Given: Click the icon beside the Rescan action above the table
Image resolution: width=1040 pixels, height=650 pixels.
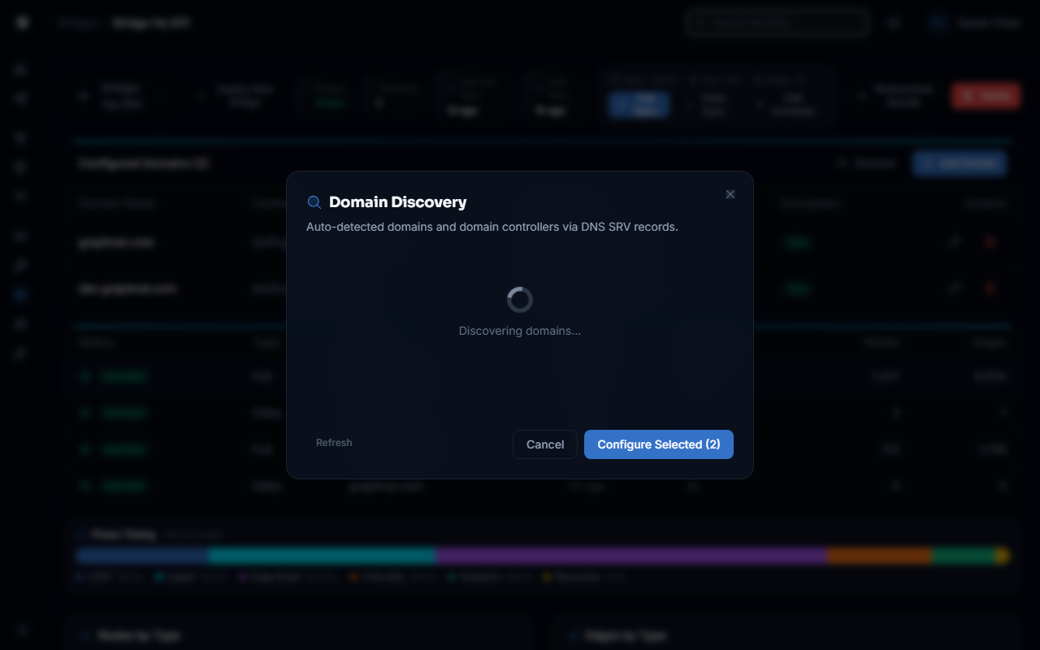Looking at the screenshot, I should (843, 163).
